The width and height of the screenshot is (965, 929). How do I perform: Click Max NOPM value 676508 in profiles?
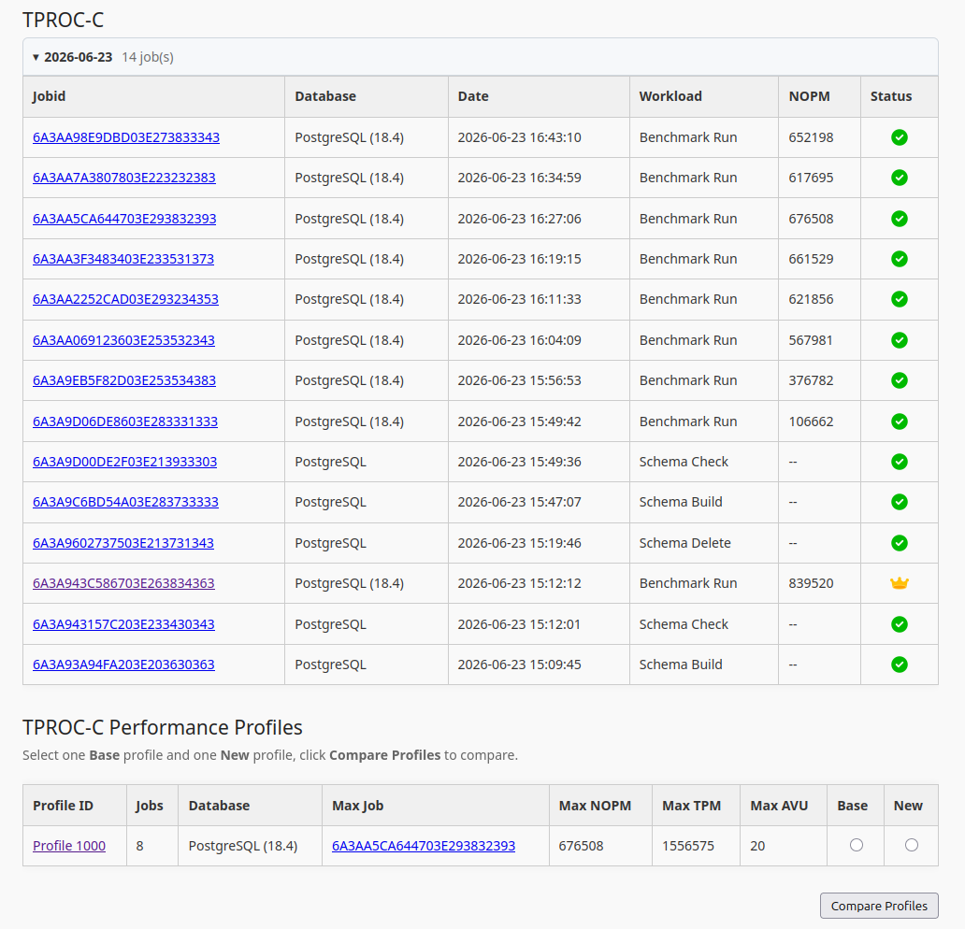[581, 846]
